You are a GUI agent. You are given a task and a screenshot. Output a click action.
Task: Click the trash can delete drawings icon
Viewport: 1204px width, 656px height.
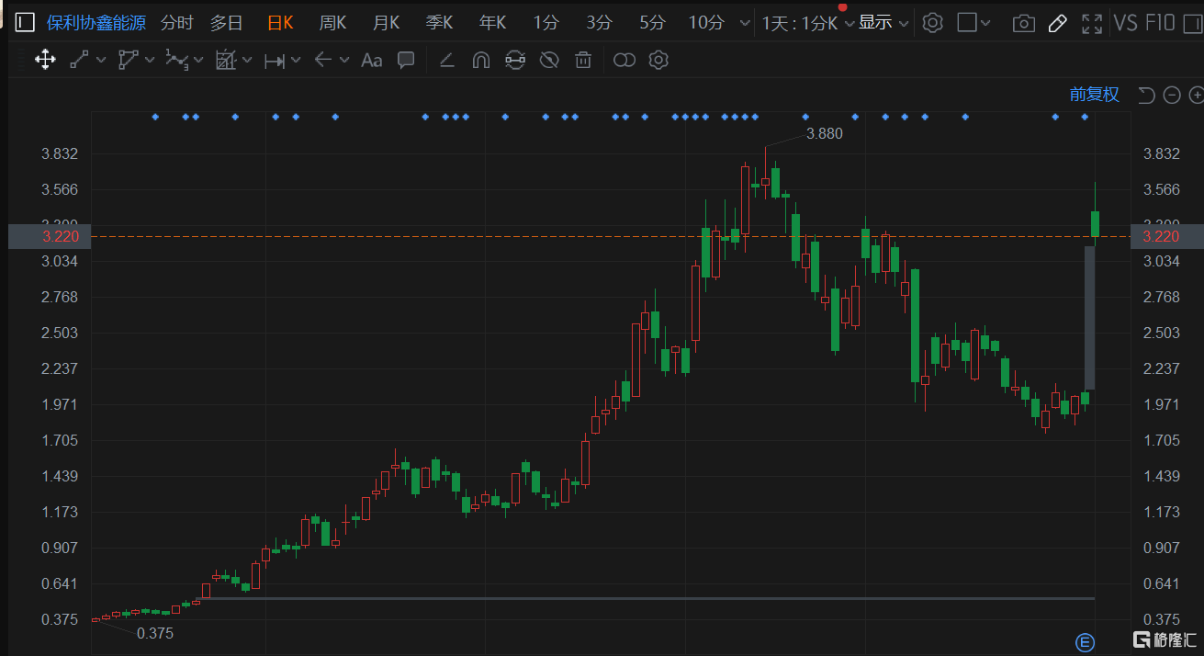582,61
